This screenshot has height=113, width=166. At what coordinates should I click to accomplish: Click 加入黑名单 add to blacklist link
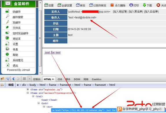click(136, 12)
